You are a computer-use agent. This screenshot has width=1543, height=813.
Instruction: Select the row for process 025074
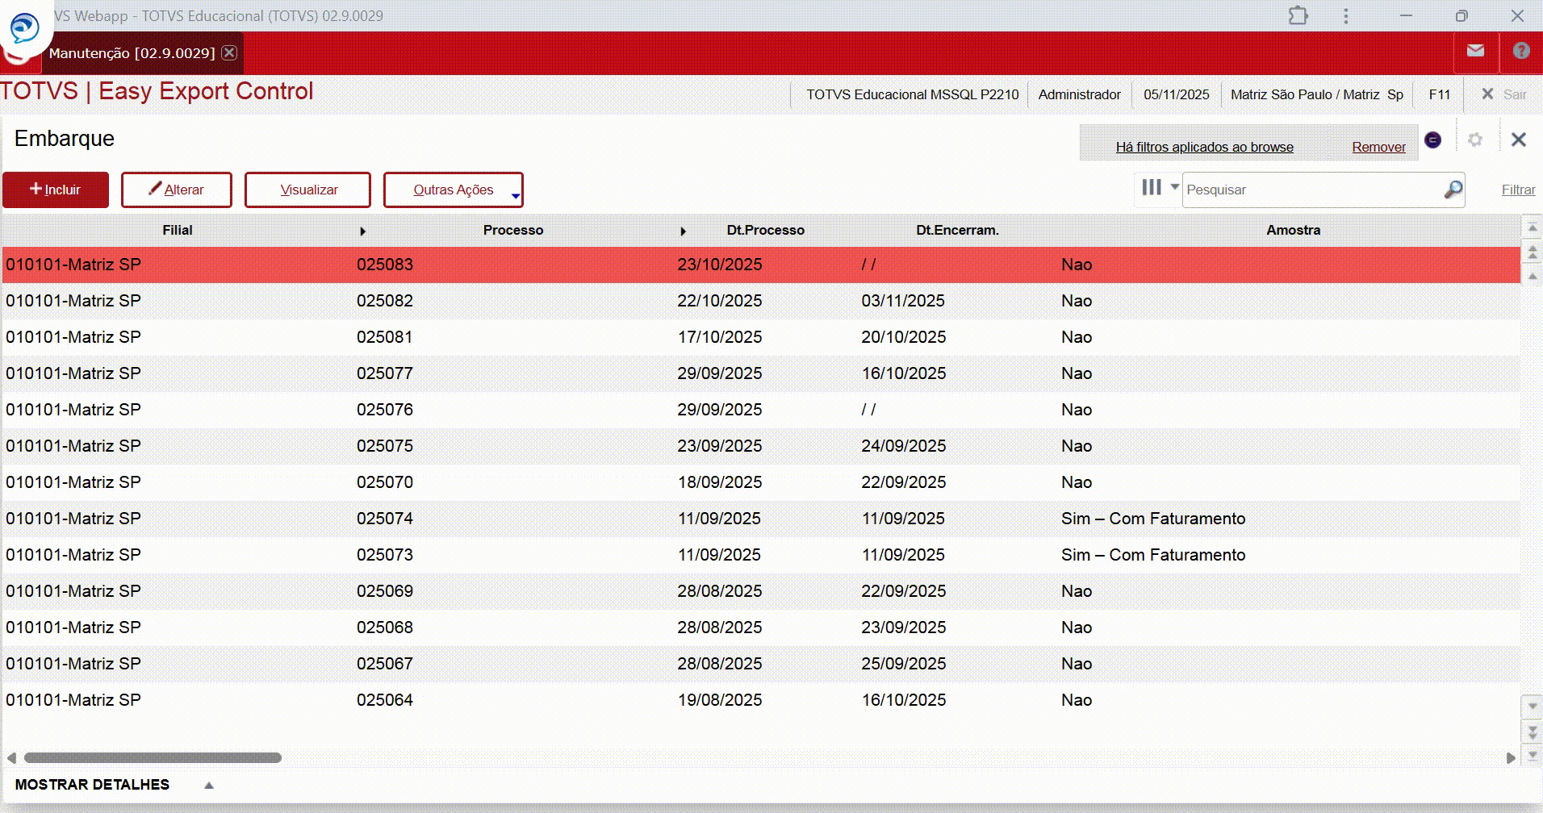point(761,519)
